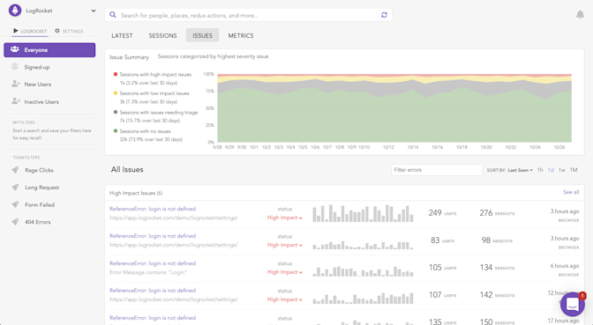This screenshot has width=593, height=325.
Task: Click the Everyone group people icon
Action: click(x=15, y=49)
